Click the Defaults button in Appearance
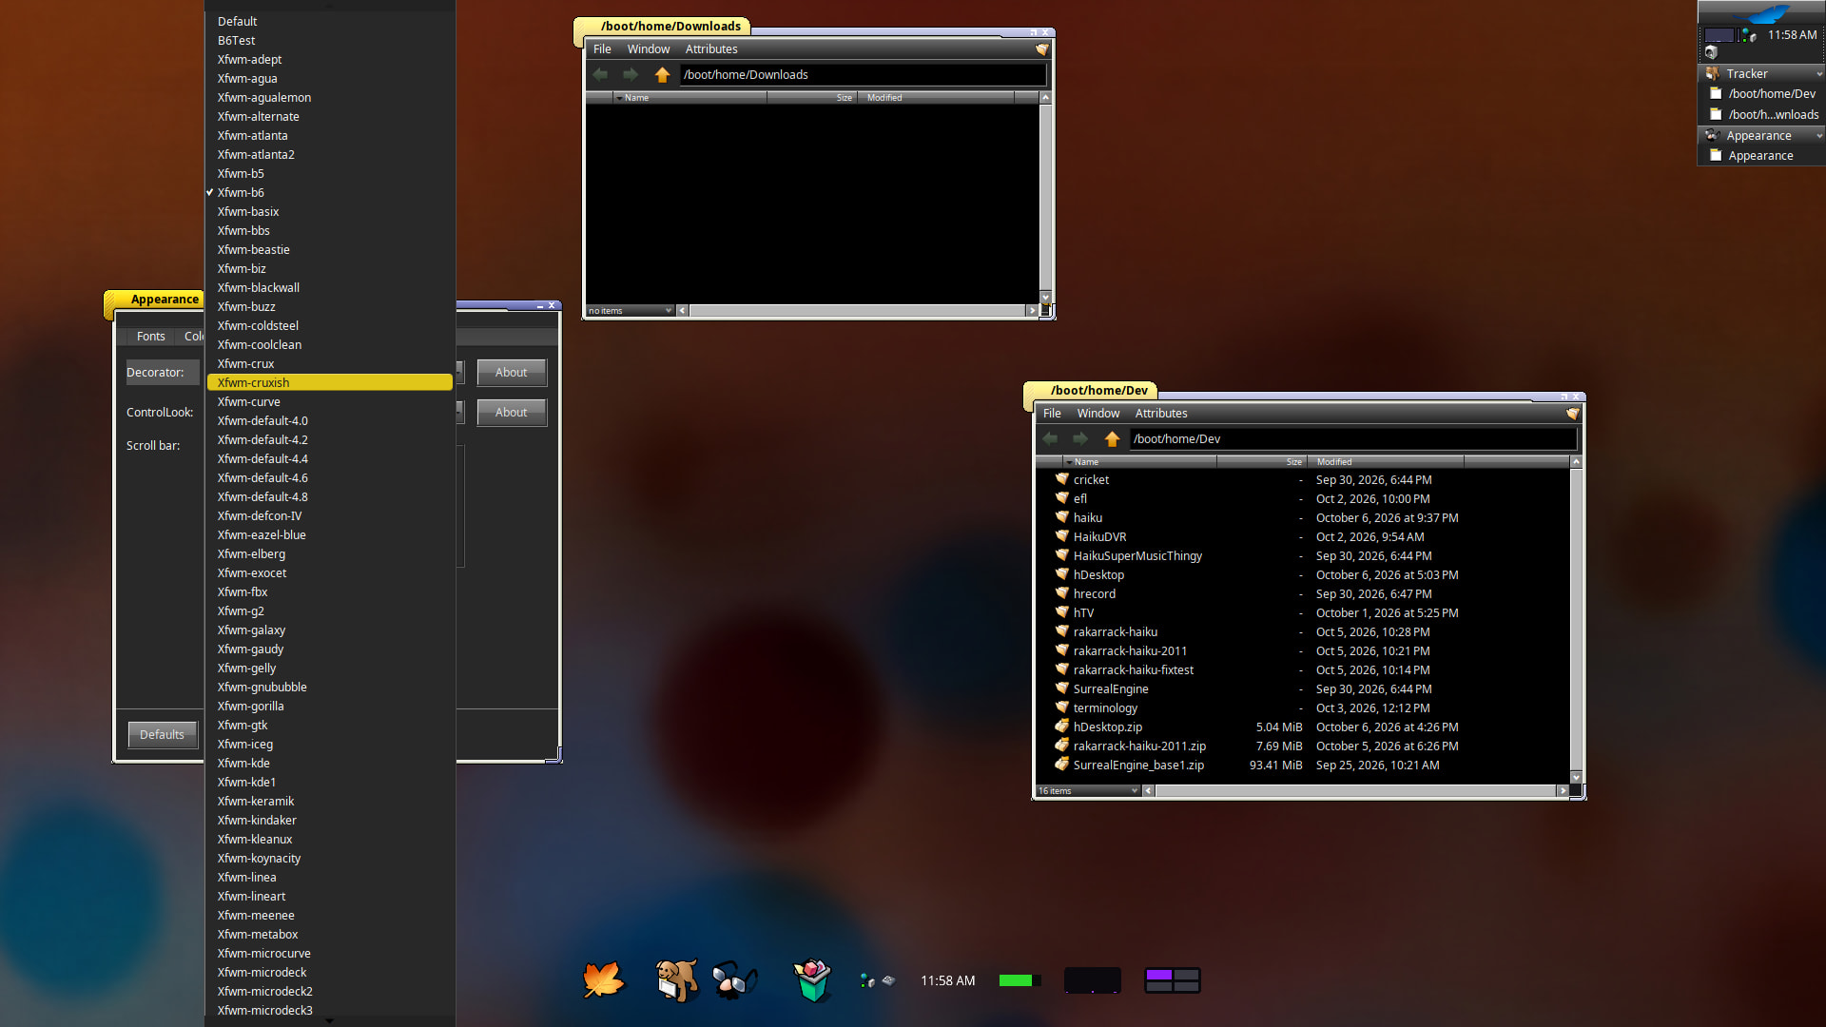The height and width of the screenshot is (1027, 1826). click(163, 734)
